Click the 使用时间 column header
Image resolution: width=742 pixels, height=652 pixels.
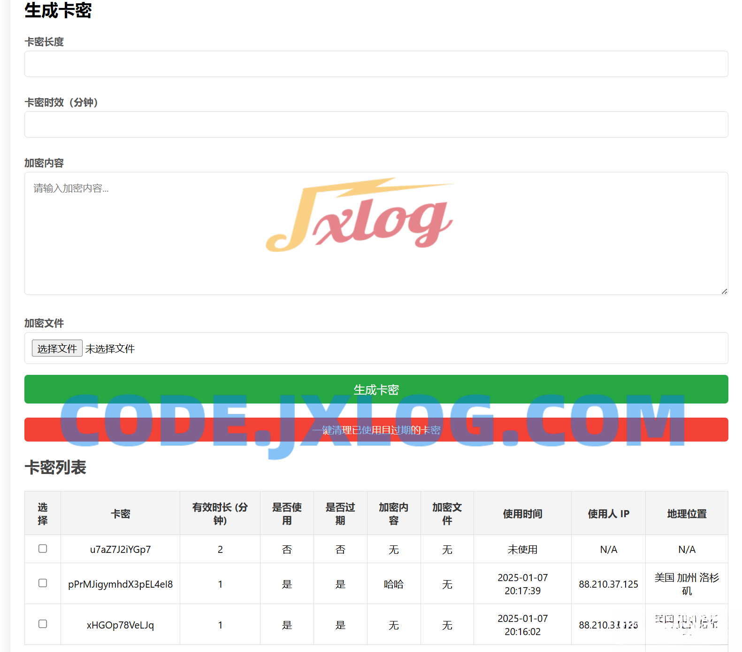pos(522,514)
